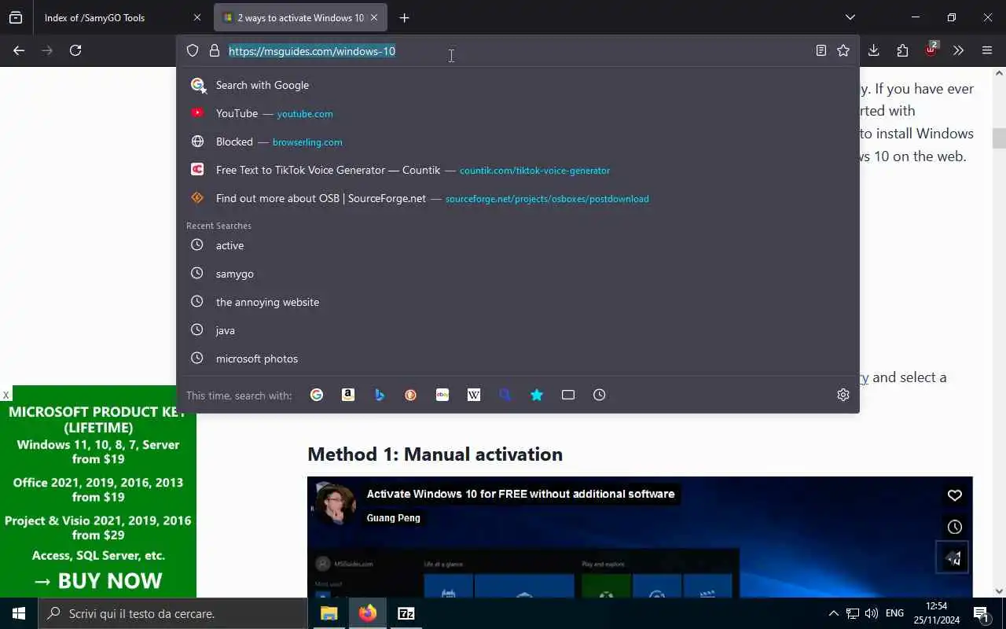Open site security padlock info
Viewport: 1006px width, 629px height.
214,51
